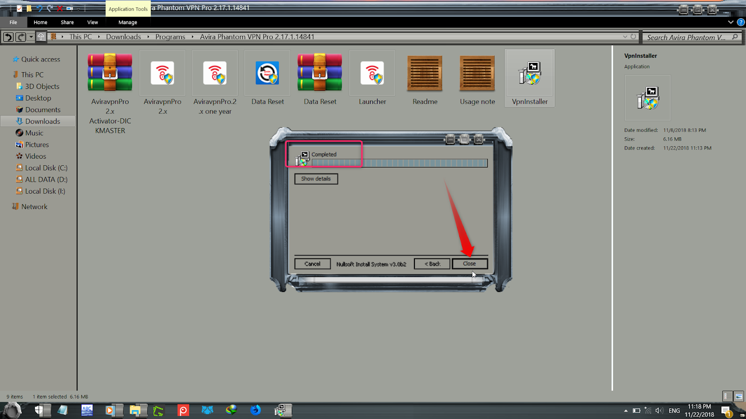Click the Close button in installer dialog
Image resolution: width=746 pixels, height=419 pixels.
click(470, 264)
